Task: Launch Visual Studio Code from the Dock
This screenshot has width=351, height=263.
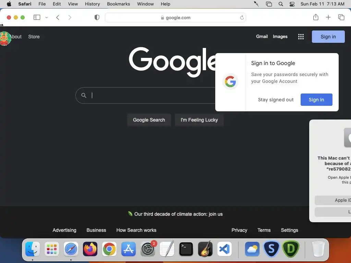Action: [x=225, y=249]
